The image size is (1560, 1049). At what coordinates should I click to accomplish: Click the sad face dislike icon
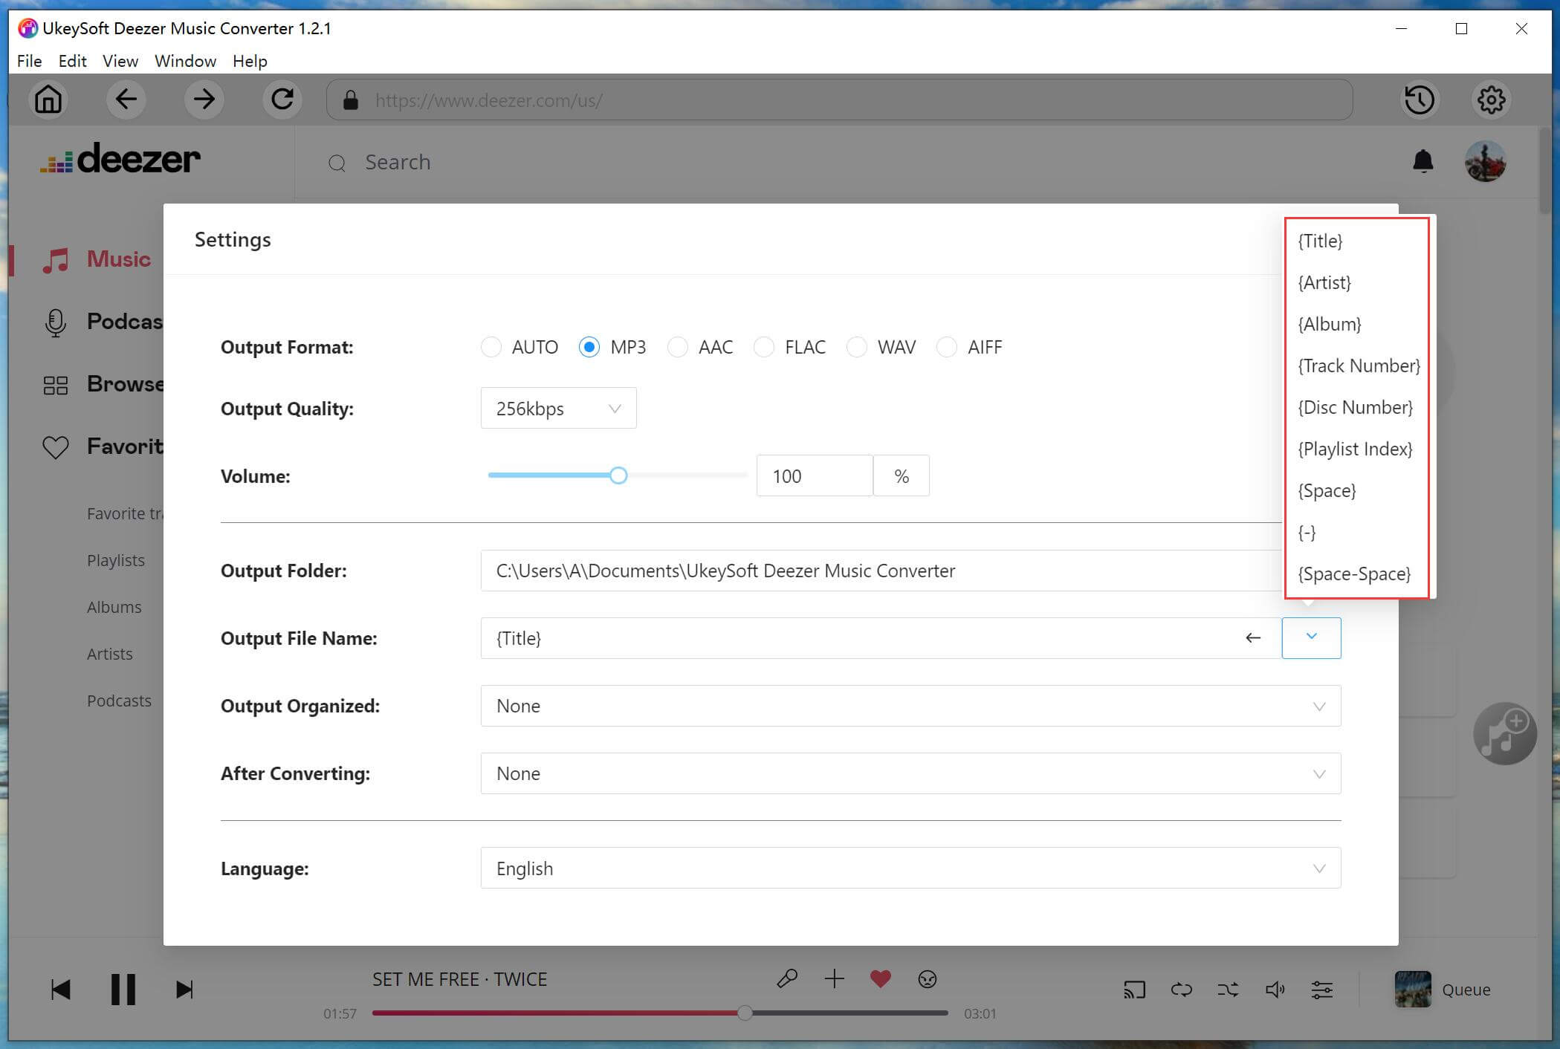tap(928, 979)
